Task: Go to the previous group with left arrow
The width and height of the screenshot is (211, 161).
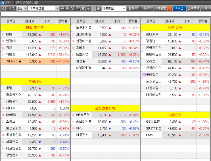Action: pyautogui.click(x=62, y=8)
